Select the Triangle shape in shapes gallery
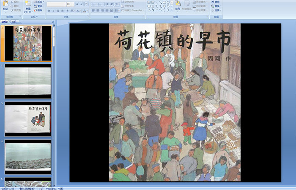 pos(153,6)
